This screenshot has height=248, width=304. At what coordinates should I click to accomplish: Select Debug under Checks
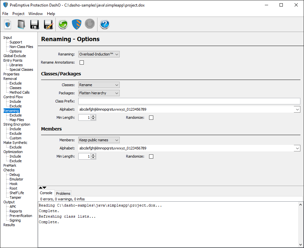(15, 175)
